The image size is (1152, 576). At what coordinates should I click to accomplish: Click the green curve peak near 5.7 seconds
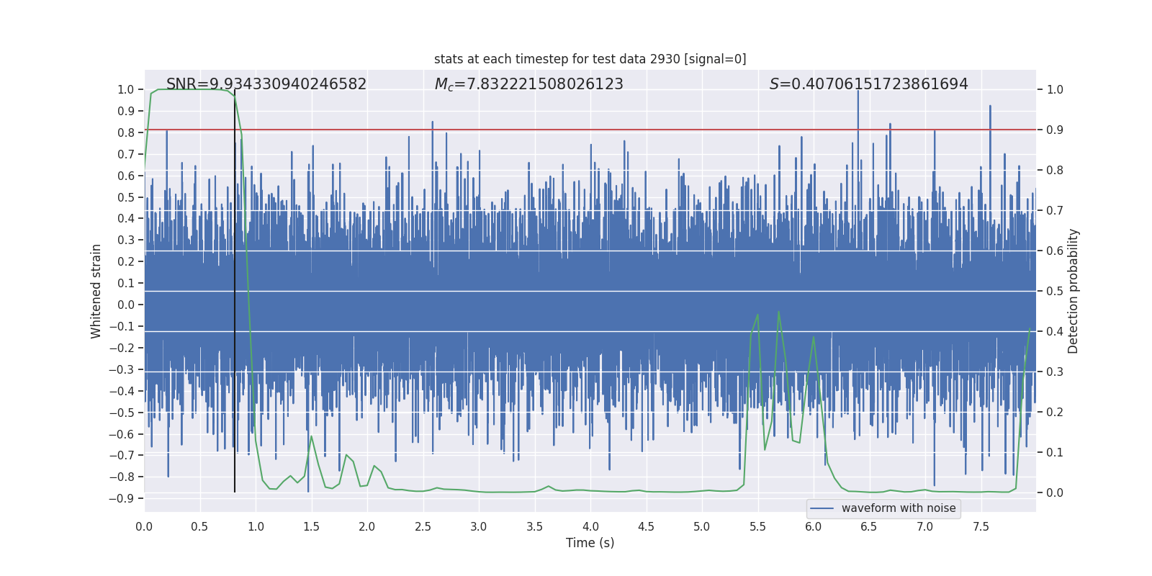point(778,312)
